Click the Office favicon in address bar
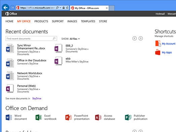 [18, 8]
